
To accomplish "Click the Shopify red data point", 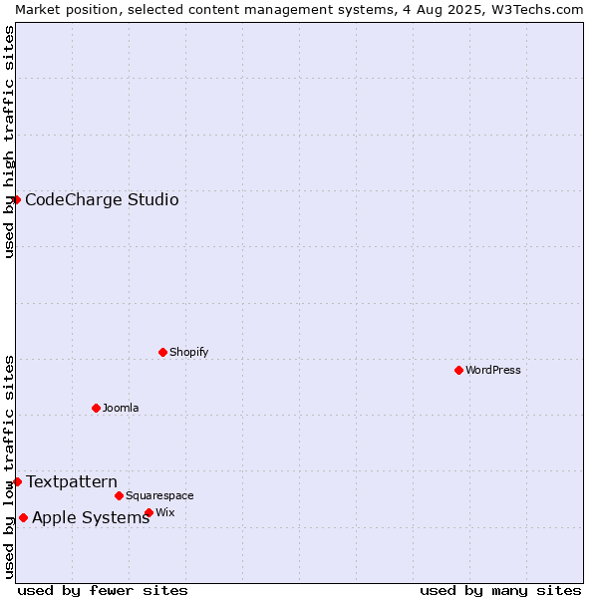I will 162,352.
